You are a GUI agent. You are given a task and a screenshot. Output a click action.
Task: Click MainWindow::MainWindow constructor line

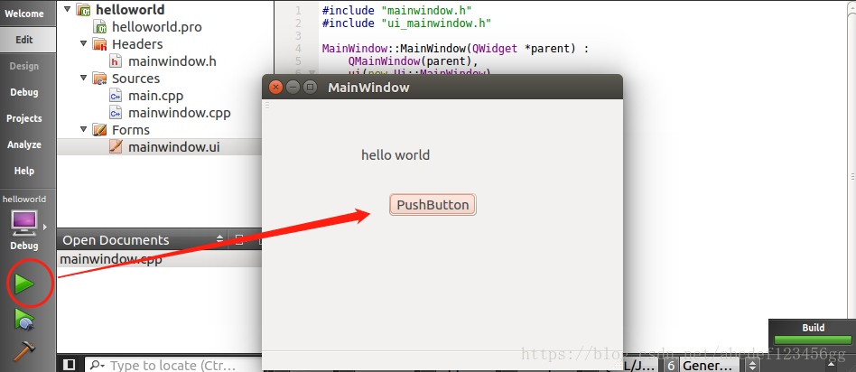455,48
